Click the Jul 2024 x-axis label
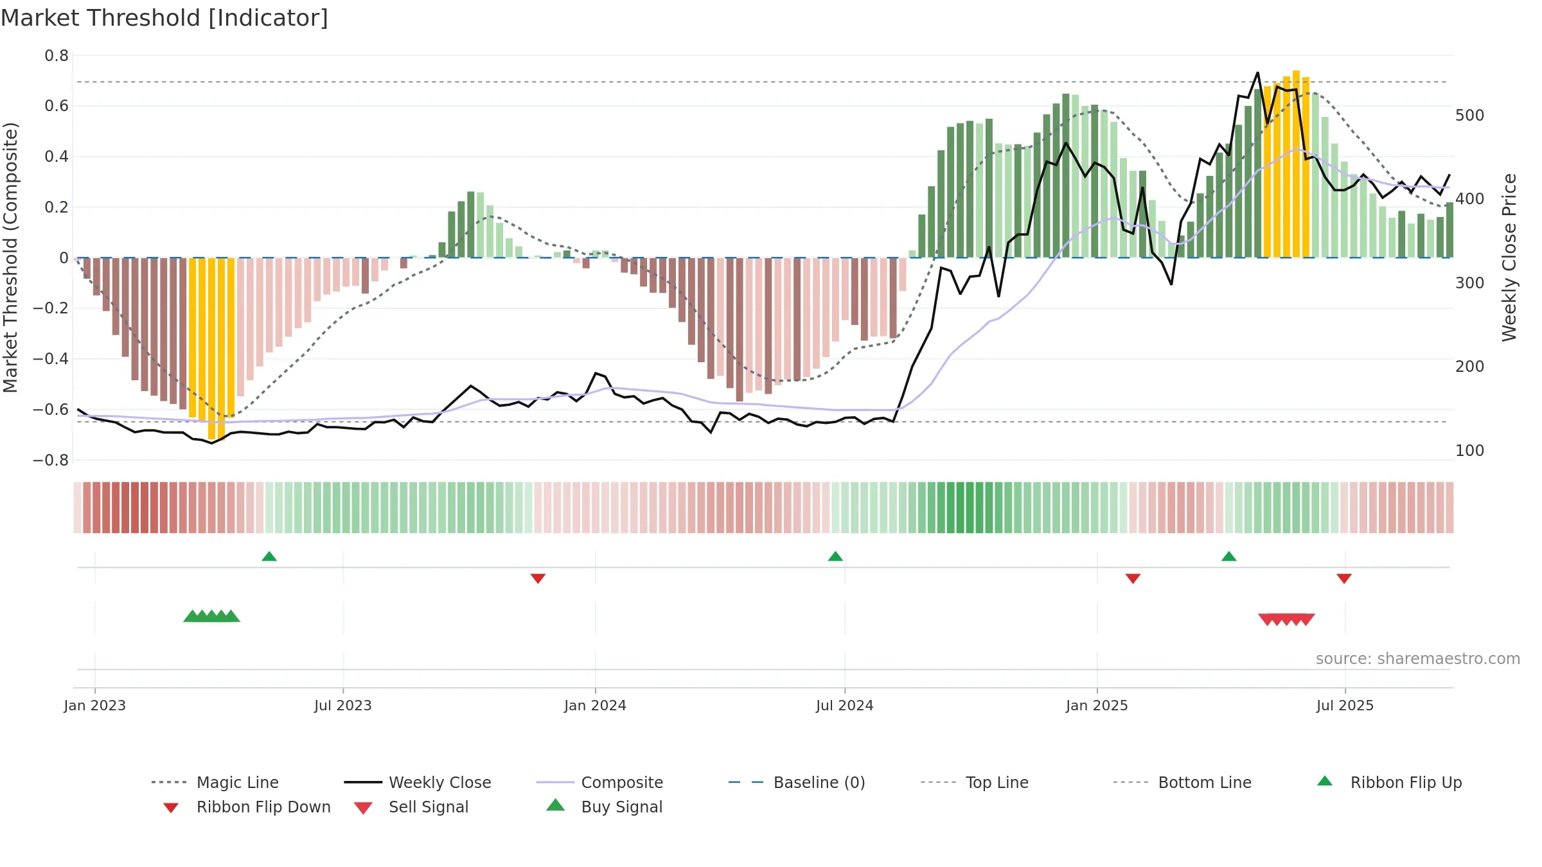The height and width of the screenshot is (867, 1542). (845, 705)
